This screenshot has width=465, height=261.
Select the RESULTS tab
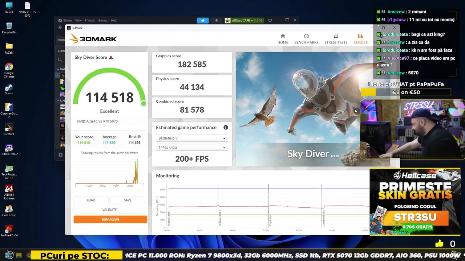pos(360,39)
